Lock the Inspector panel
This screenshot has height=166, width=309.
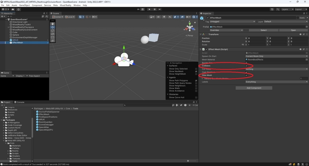(x=304, y=13)
